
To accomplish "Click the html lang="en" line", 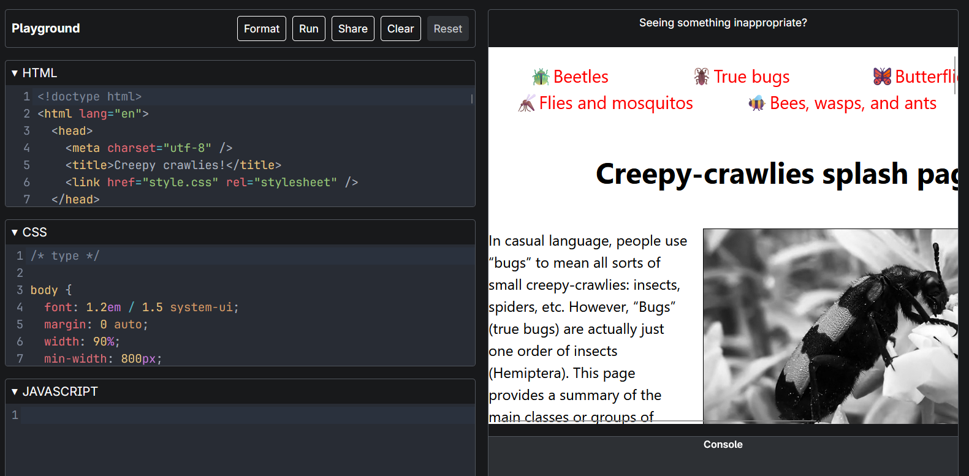I will [93, 113].
